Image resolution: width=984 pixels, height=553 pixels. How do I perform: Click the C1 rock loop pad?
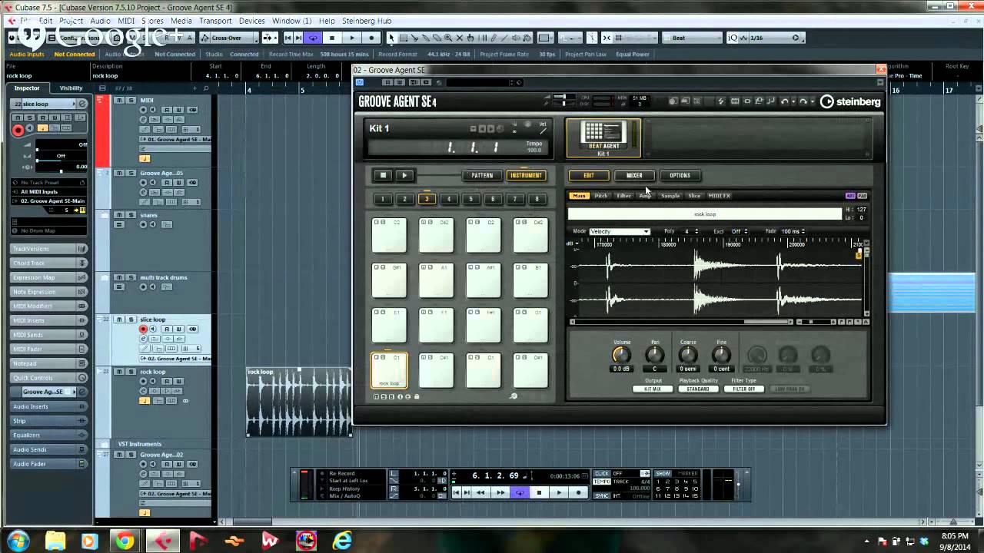389,370
